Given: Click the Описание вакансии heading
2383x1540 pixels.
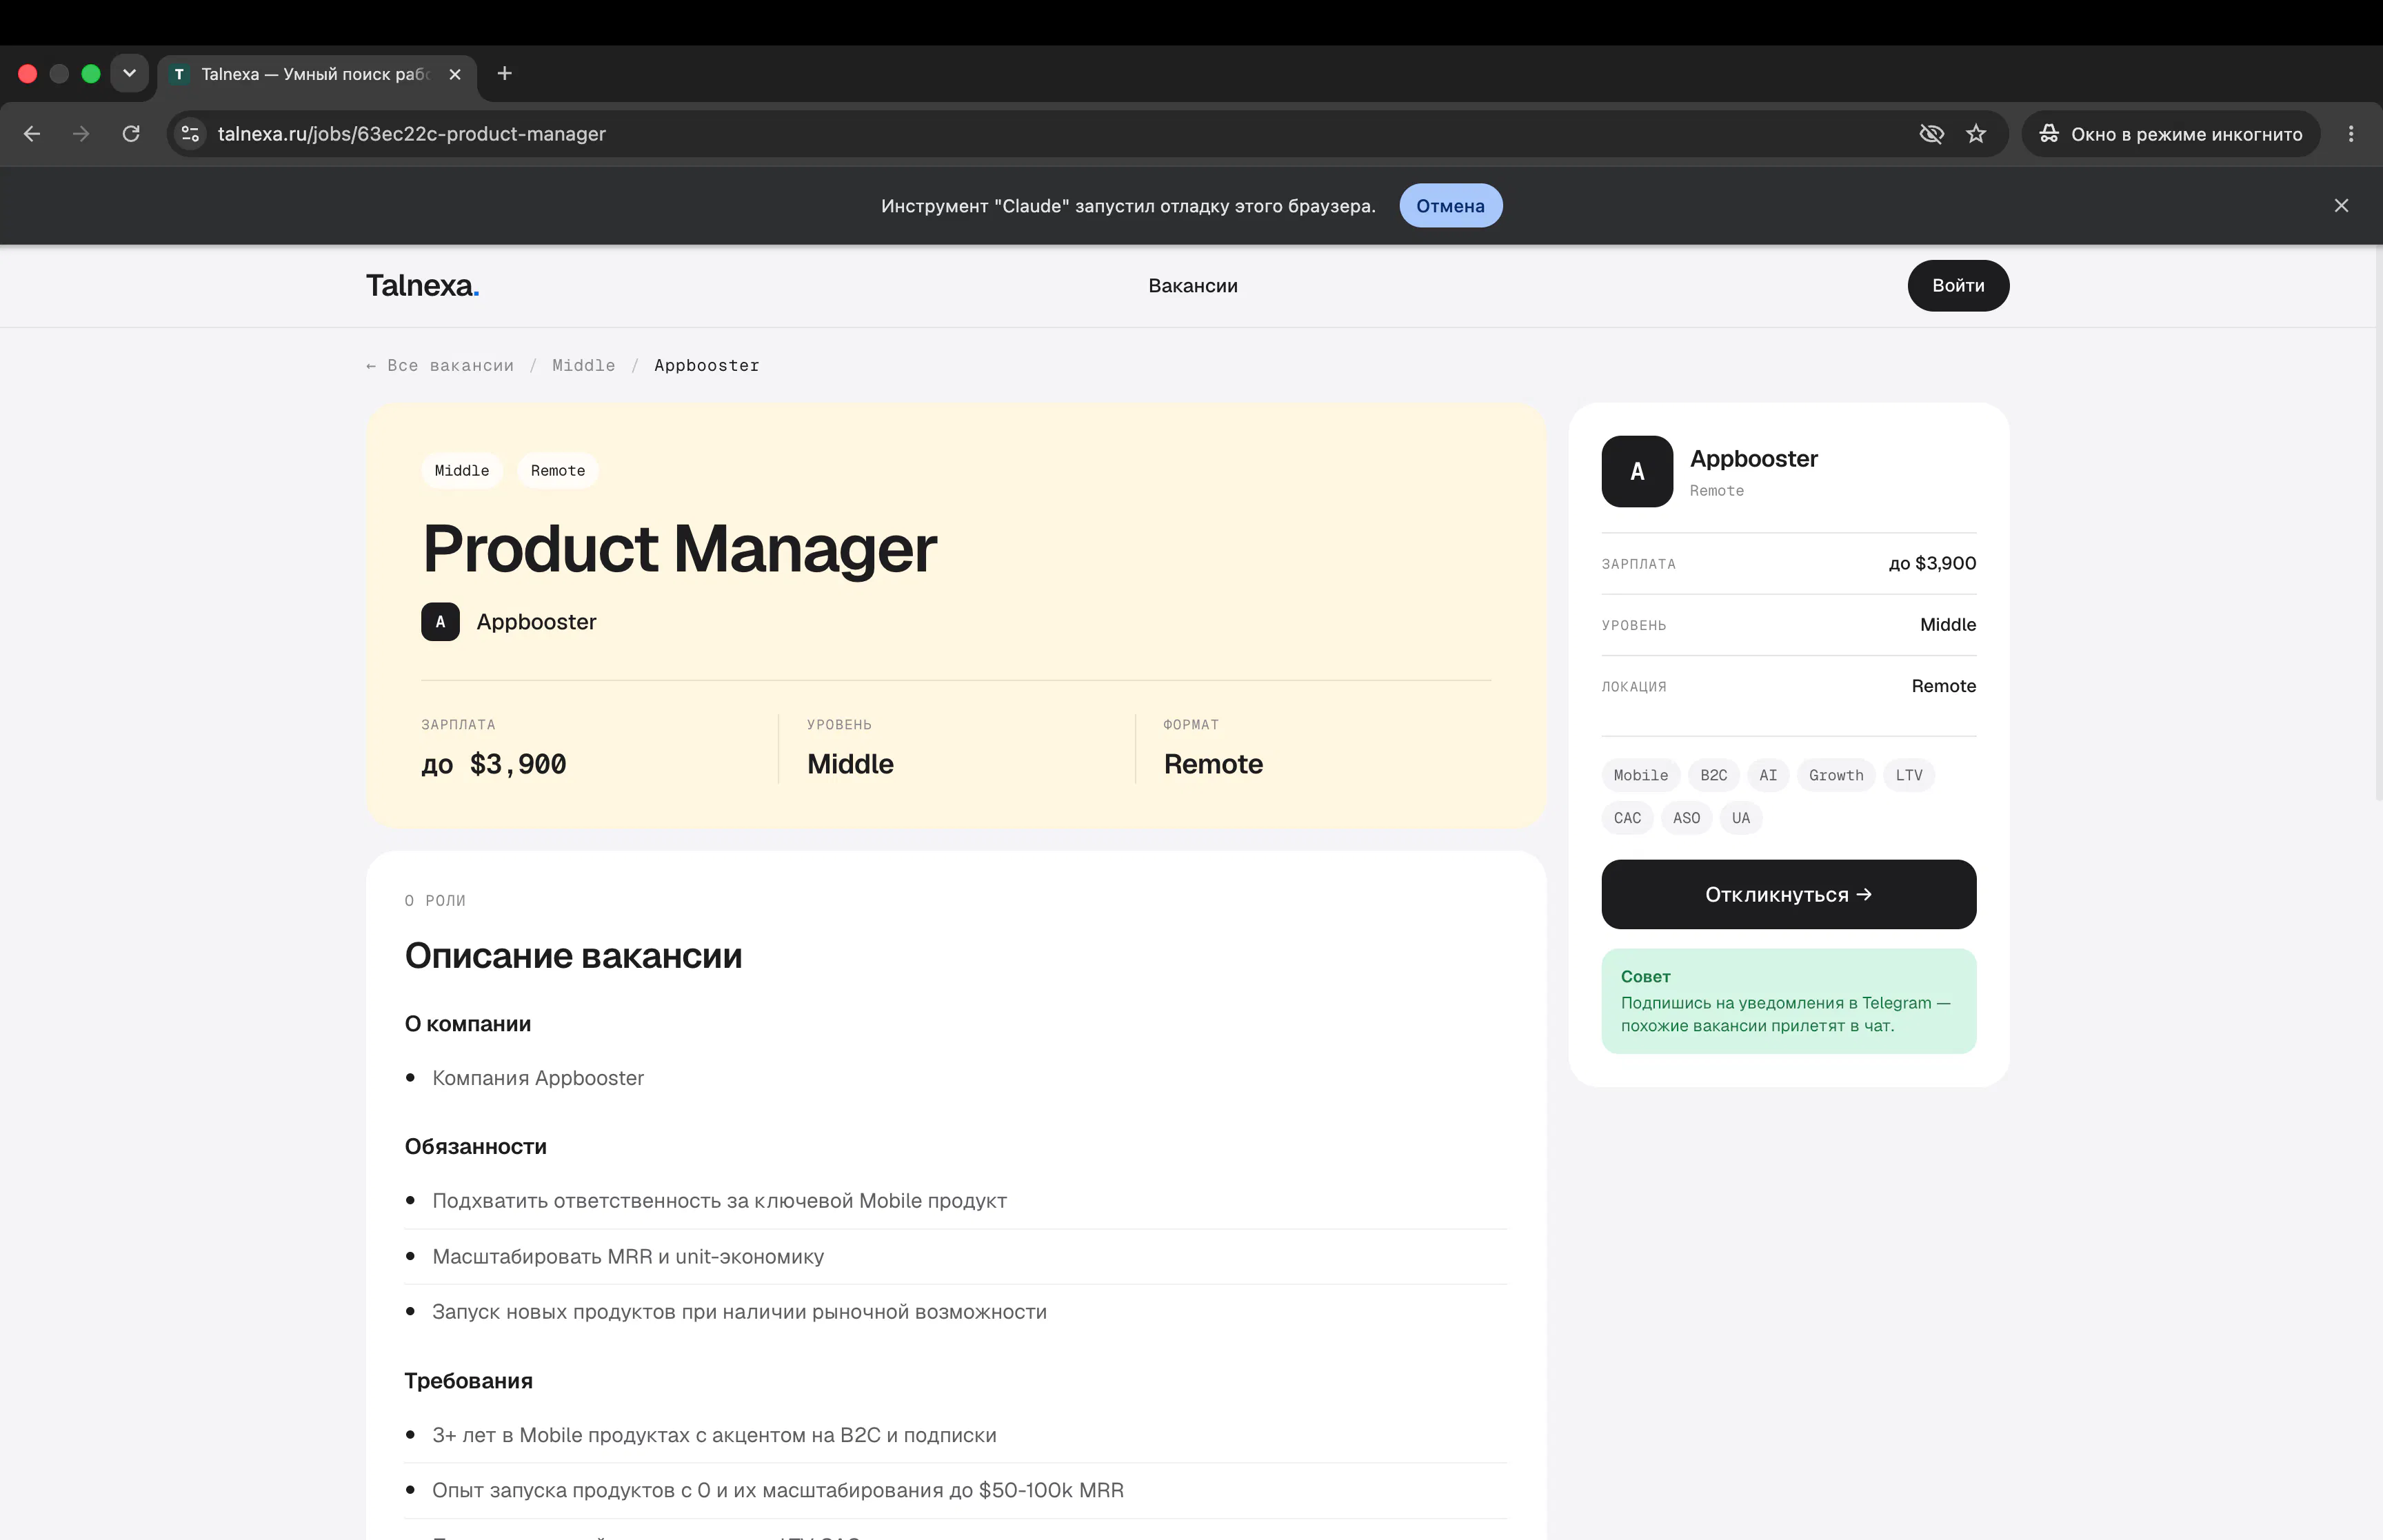Looking at the screenshot, I should (x=573, y=957).
